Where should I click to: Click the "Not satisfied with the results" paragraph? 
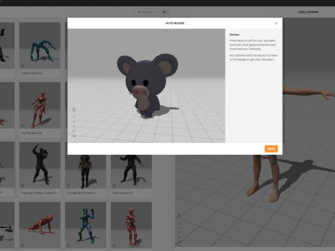[x=253, y=57]
